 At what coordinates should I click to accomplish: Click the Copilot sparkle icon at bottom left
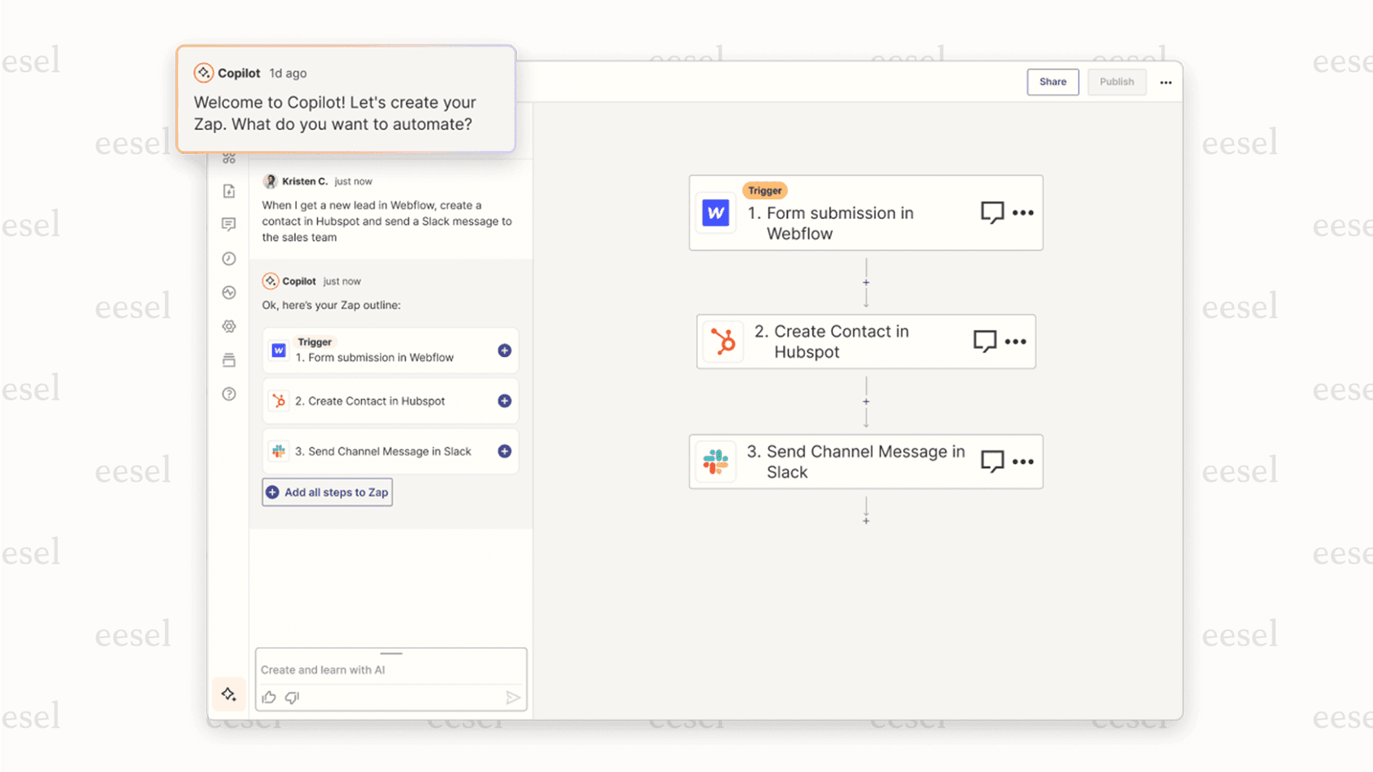coord(229,694)
